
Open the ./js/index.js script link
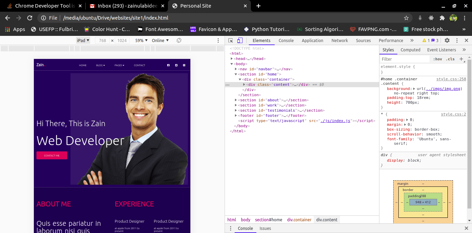click(x=336, y=121)
